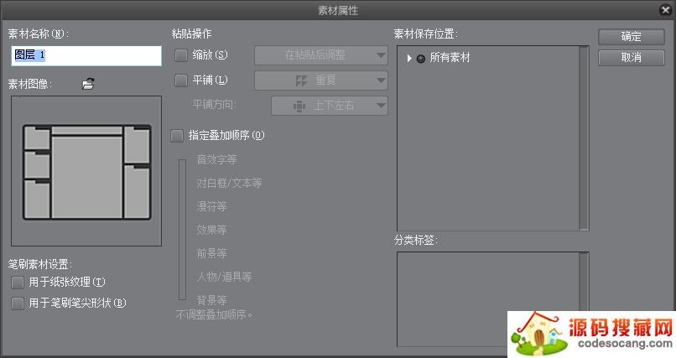Select 所有素材 in the save location tree

(x=450, y=58)
